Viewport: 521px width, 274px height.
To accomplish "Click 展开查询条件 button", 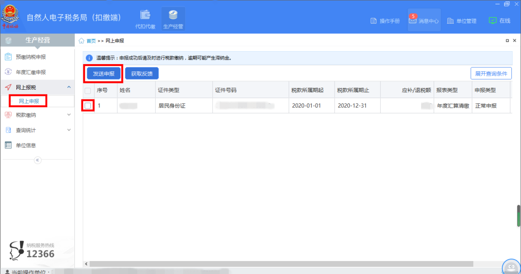I will point(491,74).
